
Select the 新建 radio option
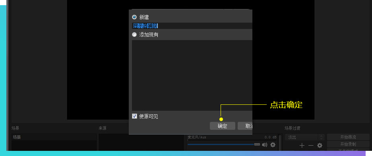(x=134, y=17)
